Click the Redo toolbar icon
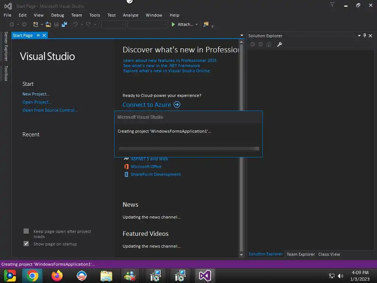377x283 pixels. click(x=88, y=24)
